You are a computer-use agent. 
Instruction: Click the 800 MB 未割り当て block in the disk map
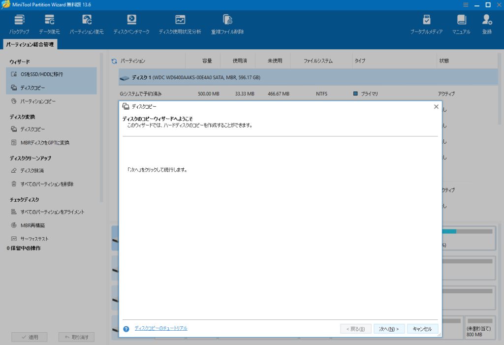point(479,327)
